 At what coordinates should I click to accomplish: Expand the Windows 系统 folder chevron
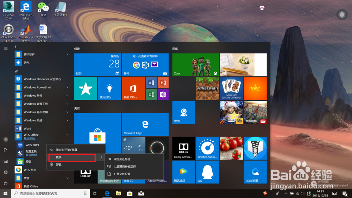(67, 120)
